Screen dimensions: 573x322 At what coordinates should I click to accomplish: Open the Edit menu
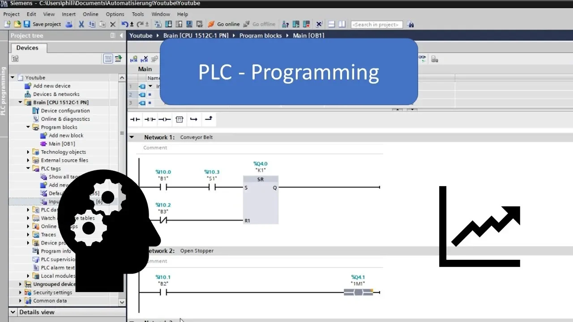coord(31,14)
